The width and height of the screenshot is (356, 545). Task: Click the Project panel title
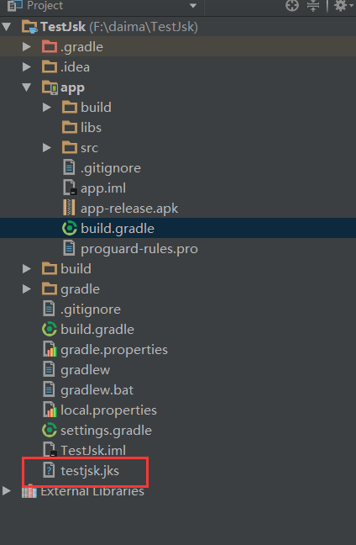click(x=45, y=6)
